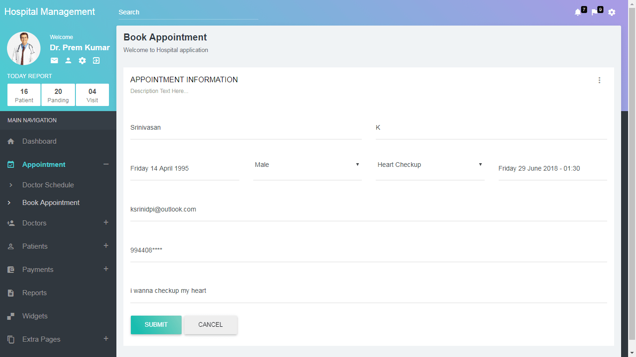The image size is (636, 357).
Task: Click the 16 Patient report tile
Action: pos(24,95)
